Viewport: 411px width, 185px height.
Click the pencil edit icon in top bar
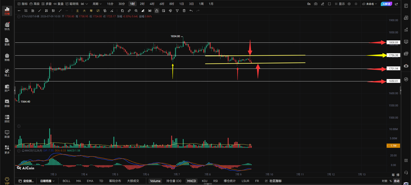pos(323,4)
